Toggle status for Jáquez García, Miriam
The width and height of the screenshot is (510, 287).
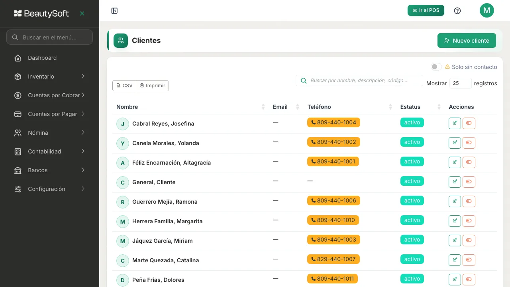[x=469, y=240]
